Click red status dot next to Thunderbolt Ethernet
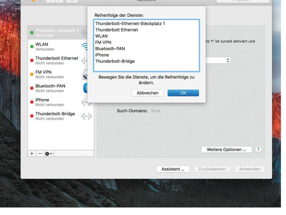 [32, 61]
